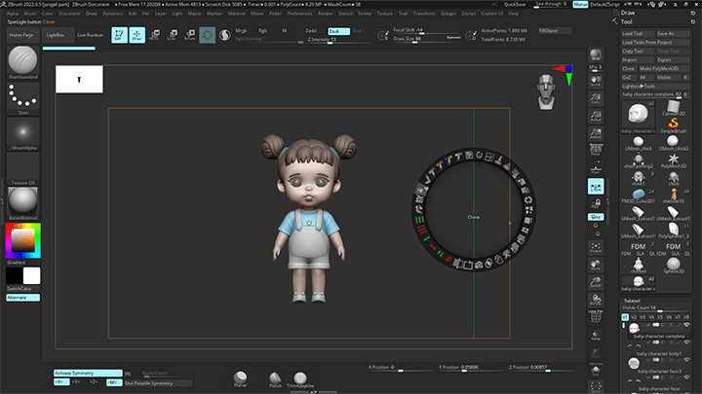Click the AAHalf icon

click(596, 133)
